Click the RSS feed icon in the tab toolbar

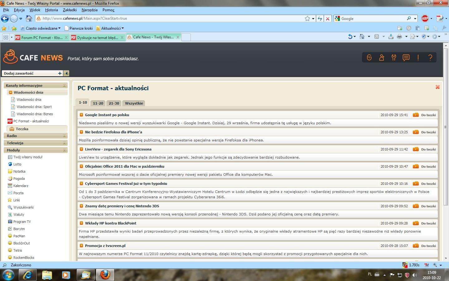point(377,37)
